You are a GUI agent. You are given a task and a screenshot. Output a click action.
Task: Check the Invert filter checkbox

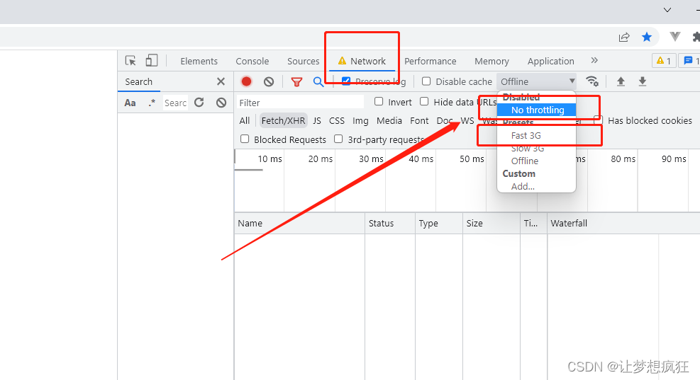tap(379, 102)
